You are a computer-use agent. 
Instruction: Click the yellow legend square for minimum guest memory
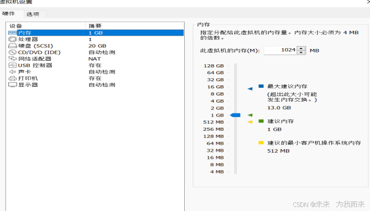[261, 143]
